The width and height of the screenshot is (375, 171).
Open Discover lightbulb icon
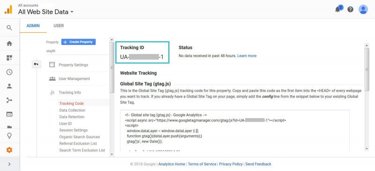click(9, 135)
